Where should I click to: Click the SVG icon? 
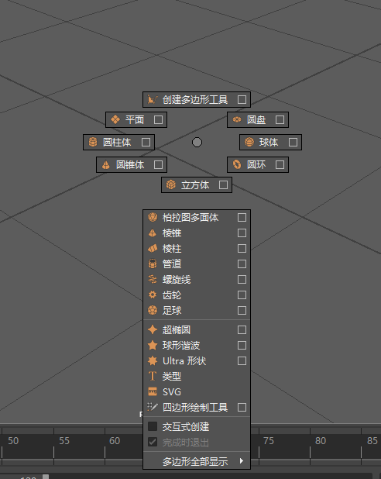pos(153,391)
